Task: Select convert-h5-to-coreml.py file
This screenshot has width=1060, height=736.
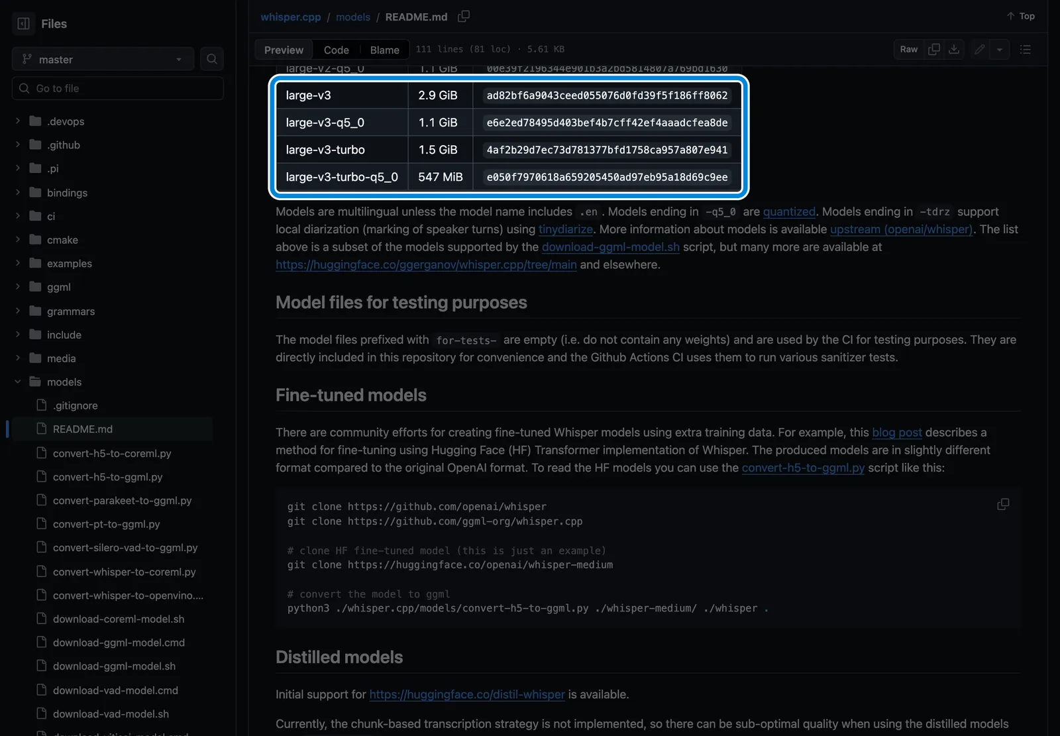Action: coord(112,453)
